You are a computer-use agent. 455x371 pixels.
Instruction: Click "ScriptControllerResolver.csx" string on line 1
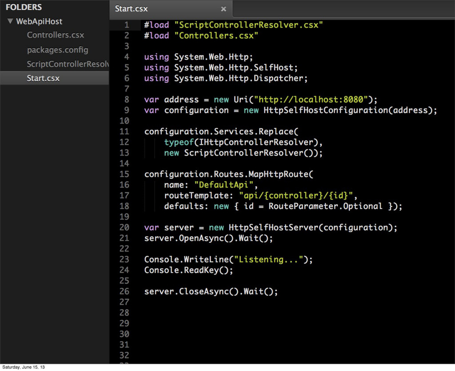click(x=248, y=25)
